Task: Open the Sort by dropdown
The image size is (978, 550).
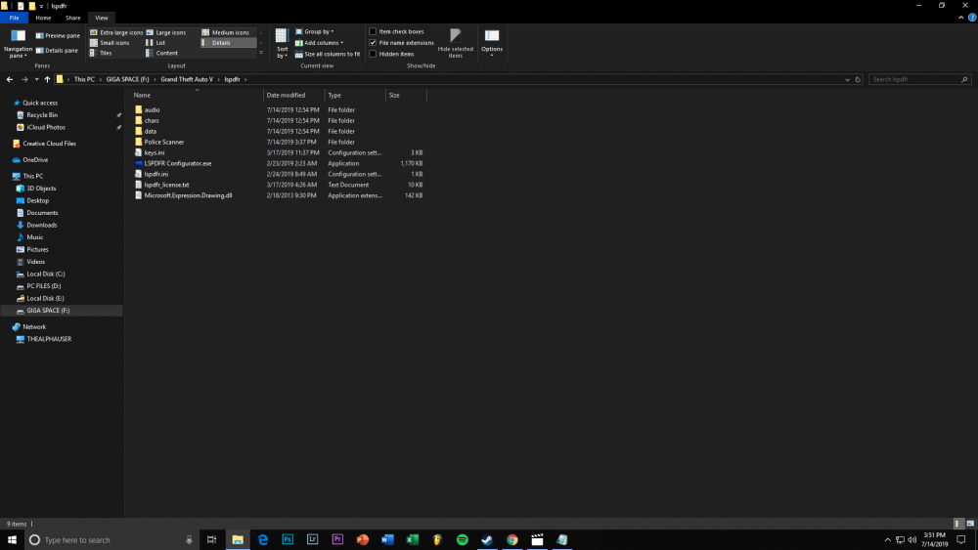Action: (x=282, y=44)
